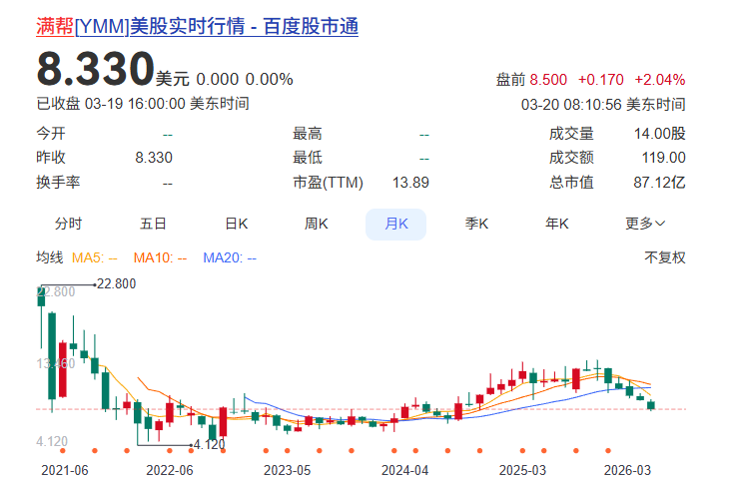The width and height of the screenshot is (738, 485).
Task: Click the 8.330 current price
Action: click(x=96, y=69)
